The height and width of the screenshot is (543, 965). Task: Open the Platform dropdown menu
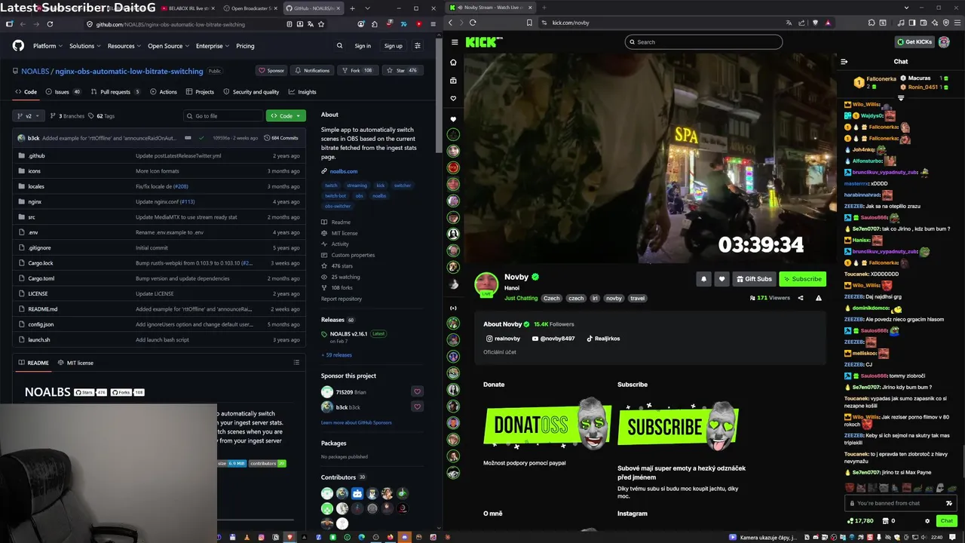pyautogui.click(x=47, y=46)
